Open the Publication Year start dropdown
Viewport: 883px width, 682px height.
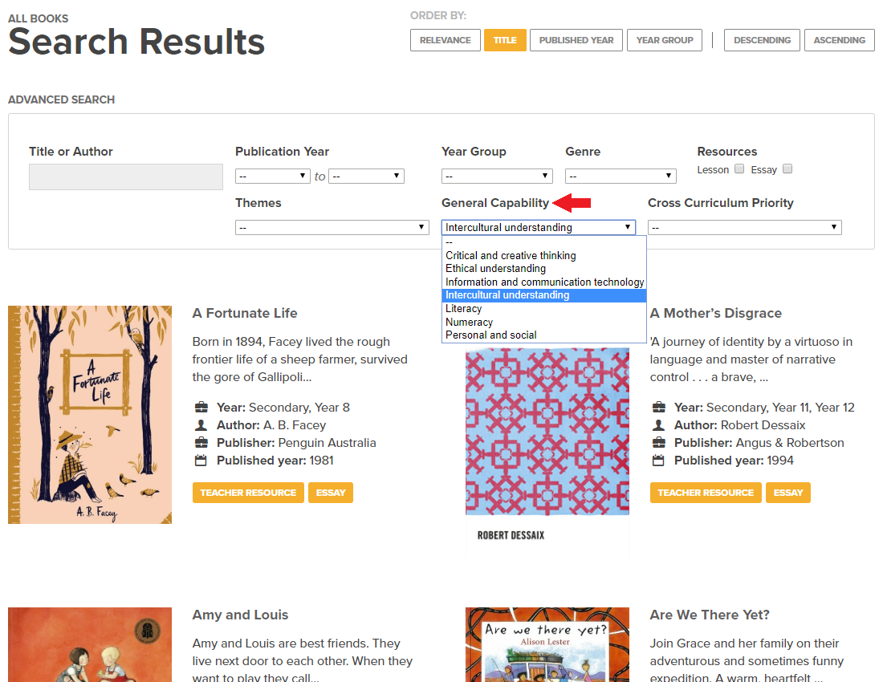[x=273, y=177]
